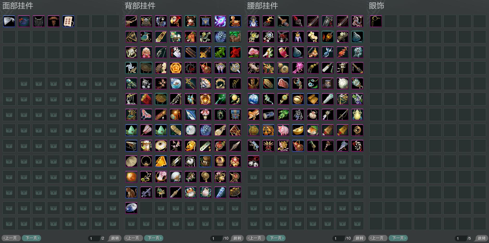The image size is (489, 243).
Task: Click the blue floral umbrella back item
Action: [x=131, y=208]
